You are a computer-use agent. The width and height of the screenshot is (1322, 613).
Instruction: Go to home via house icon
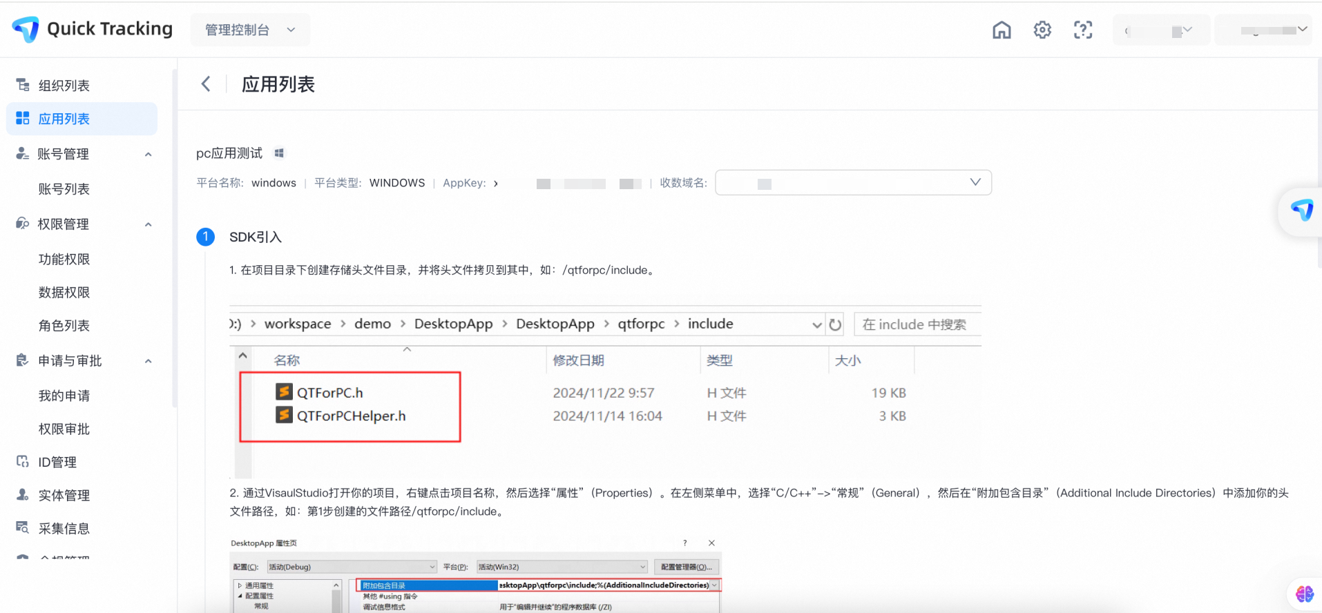(1002, 30)
